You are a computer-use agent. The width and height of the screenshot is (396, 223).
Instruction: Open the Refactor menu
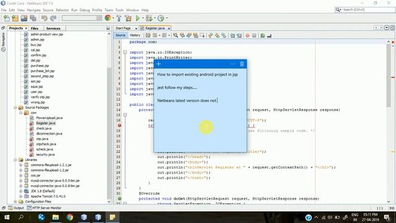(62, 10)
